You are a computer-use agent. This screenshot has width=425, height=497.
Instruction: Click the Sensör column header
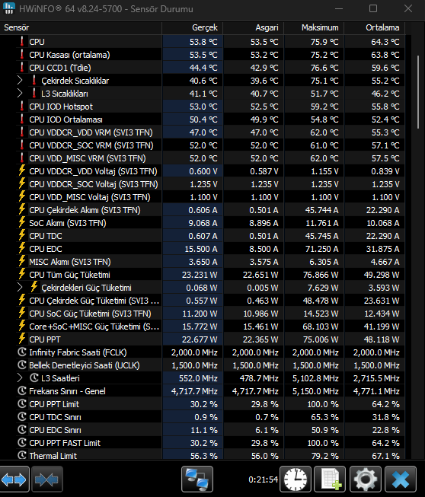pyautogui.click(x=81, y=28)
